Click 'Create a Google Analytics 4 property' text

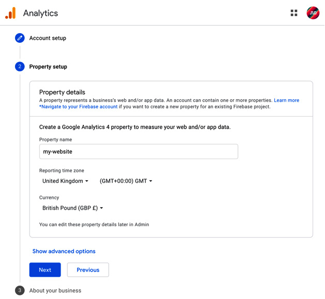pyautogui.click(x=135, y=127)
